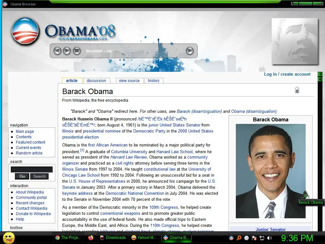This screenshot has width=325, height=244.
Task: Click the page protection padlock icon
Action: point(297,90)
